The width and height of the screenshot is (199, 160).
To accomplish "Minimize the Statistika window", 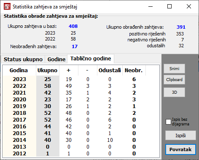I will [151, 6].
